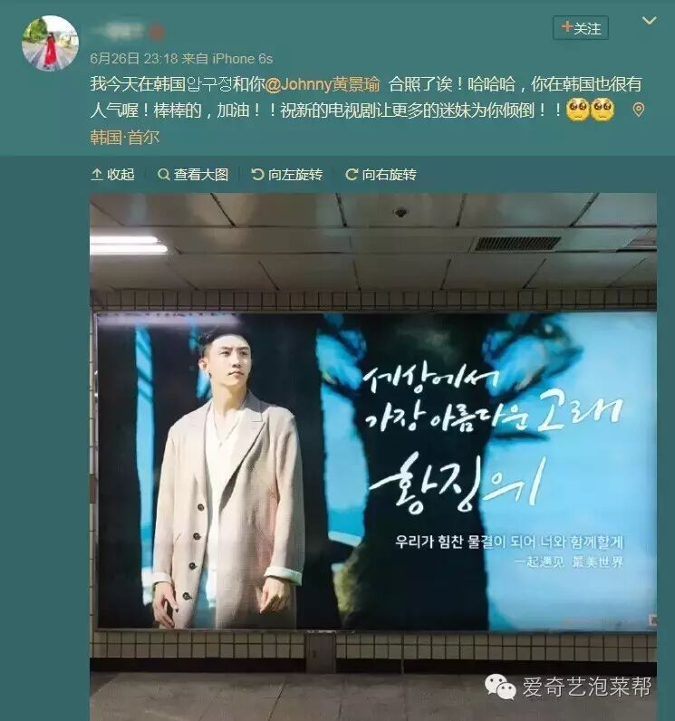Open the post options chevron menu

(x=649, y=21)
